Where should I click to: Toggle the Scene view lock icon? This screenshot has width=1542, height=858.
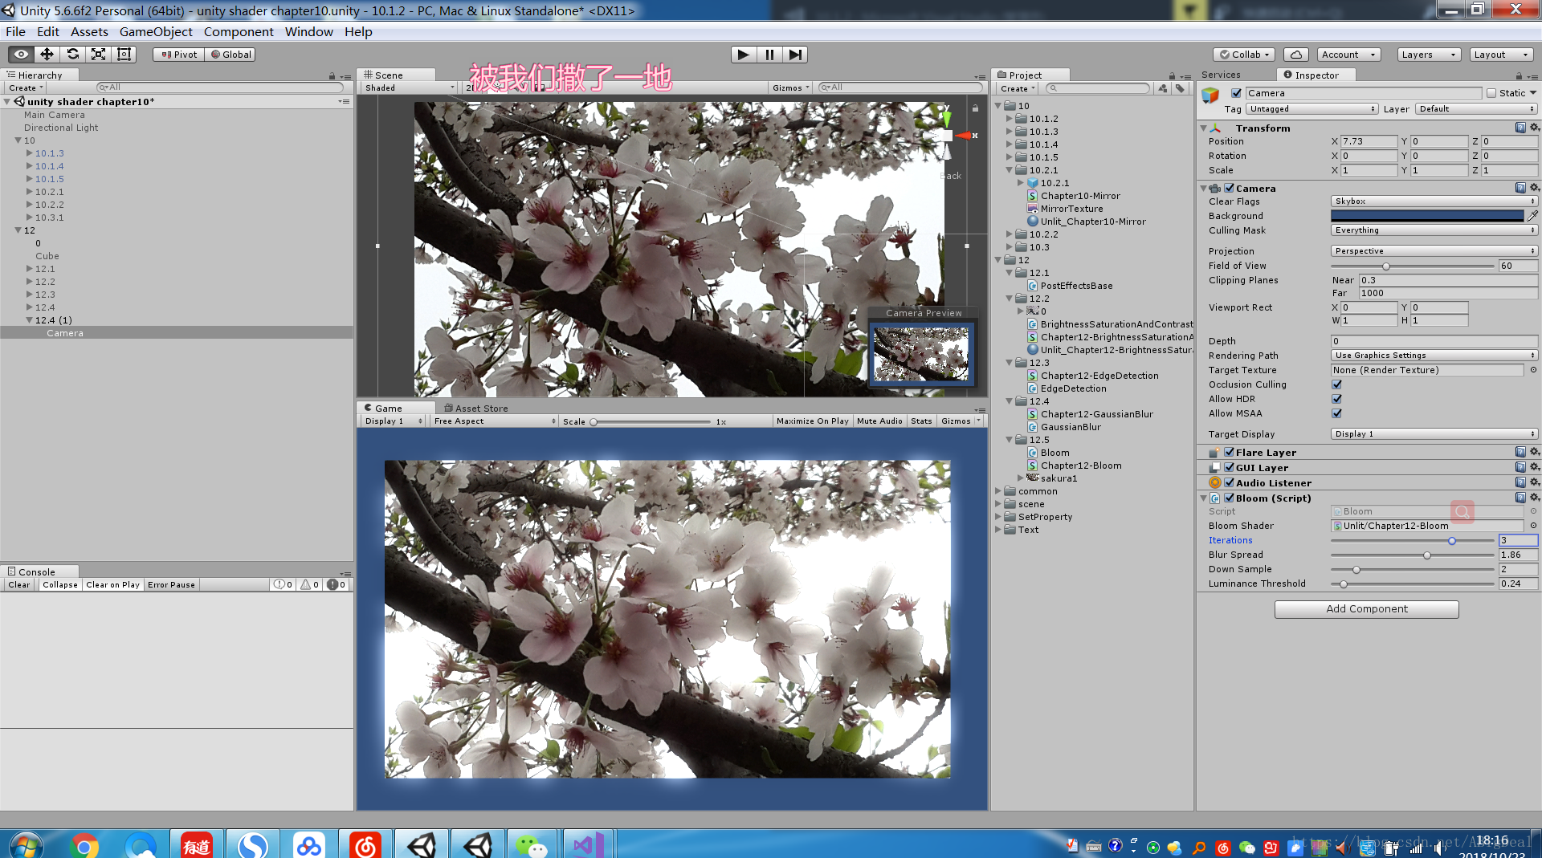975,108
